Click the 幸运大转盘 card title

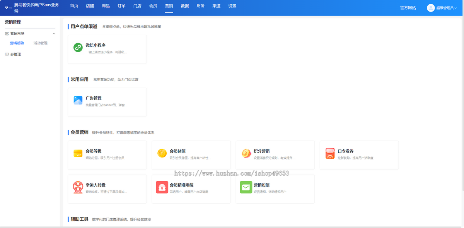click(96, 185)
